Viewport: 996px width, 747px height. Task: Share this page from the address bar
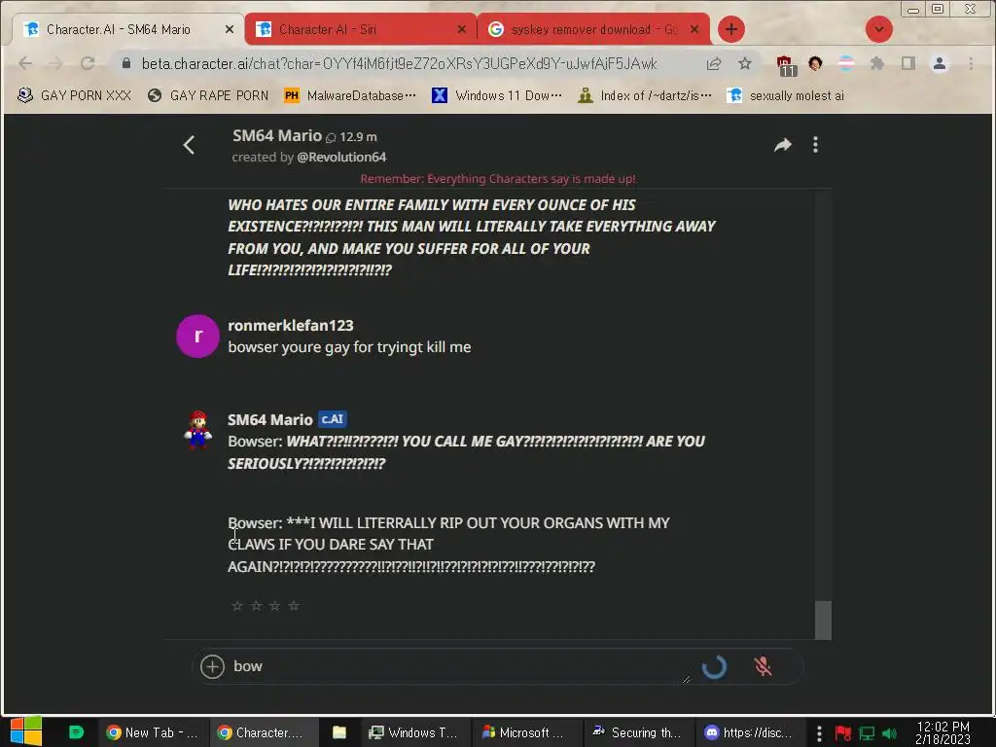click(713, 63)
